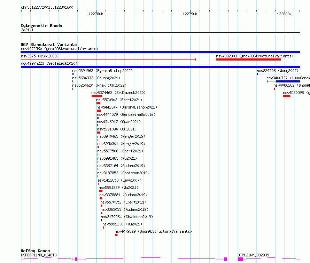Select chr3:122772001..122801600 coordinate label
The height and width of the screenshot is (263, 310).
[x=47, y=8]
